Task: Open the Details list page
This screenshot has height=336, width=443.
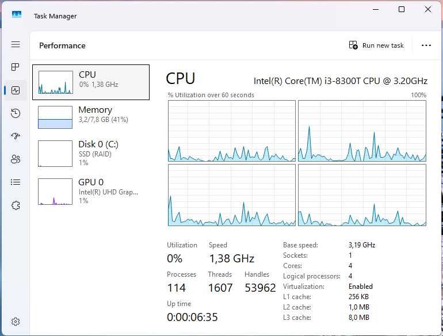Action: click(16, 182)
